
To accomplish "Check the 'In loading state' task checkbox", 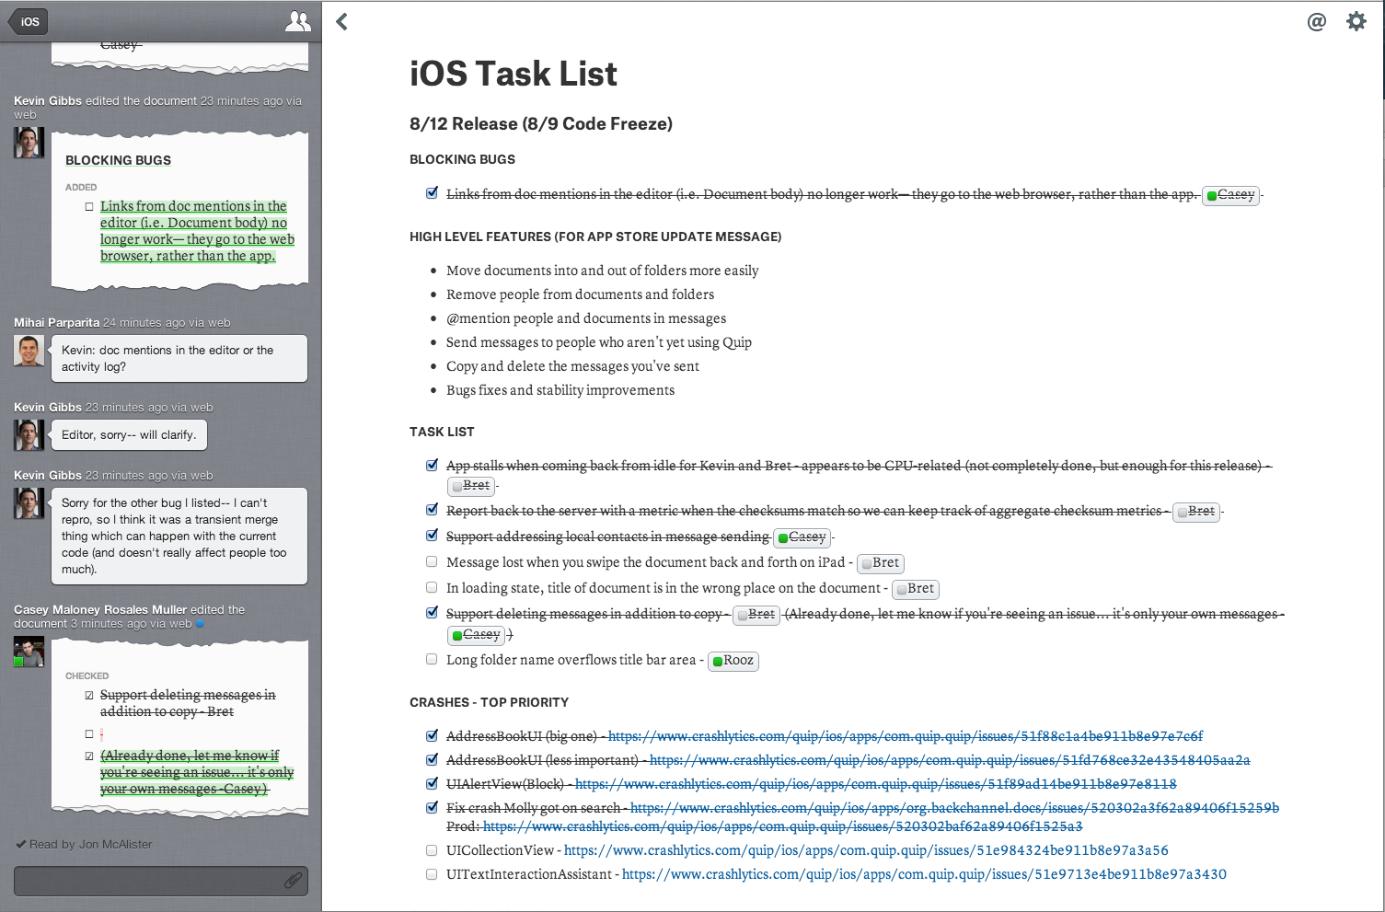I will pyautogui.click(x=432, y=587).
